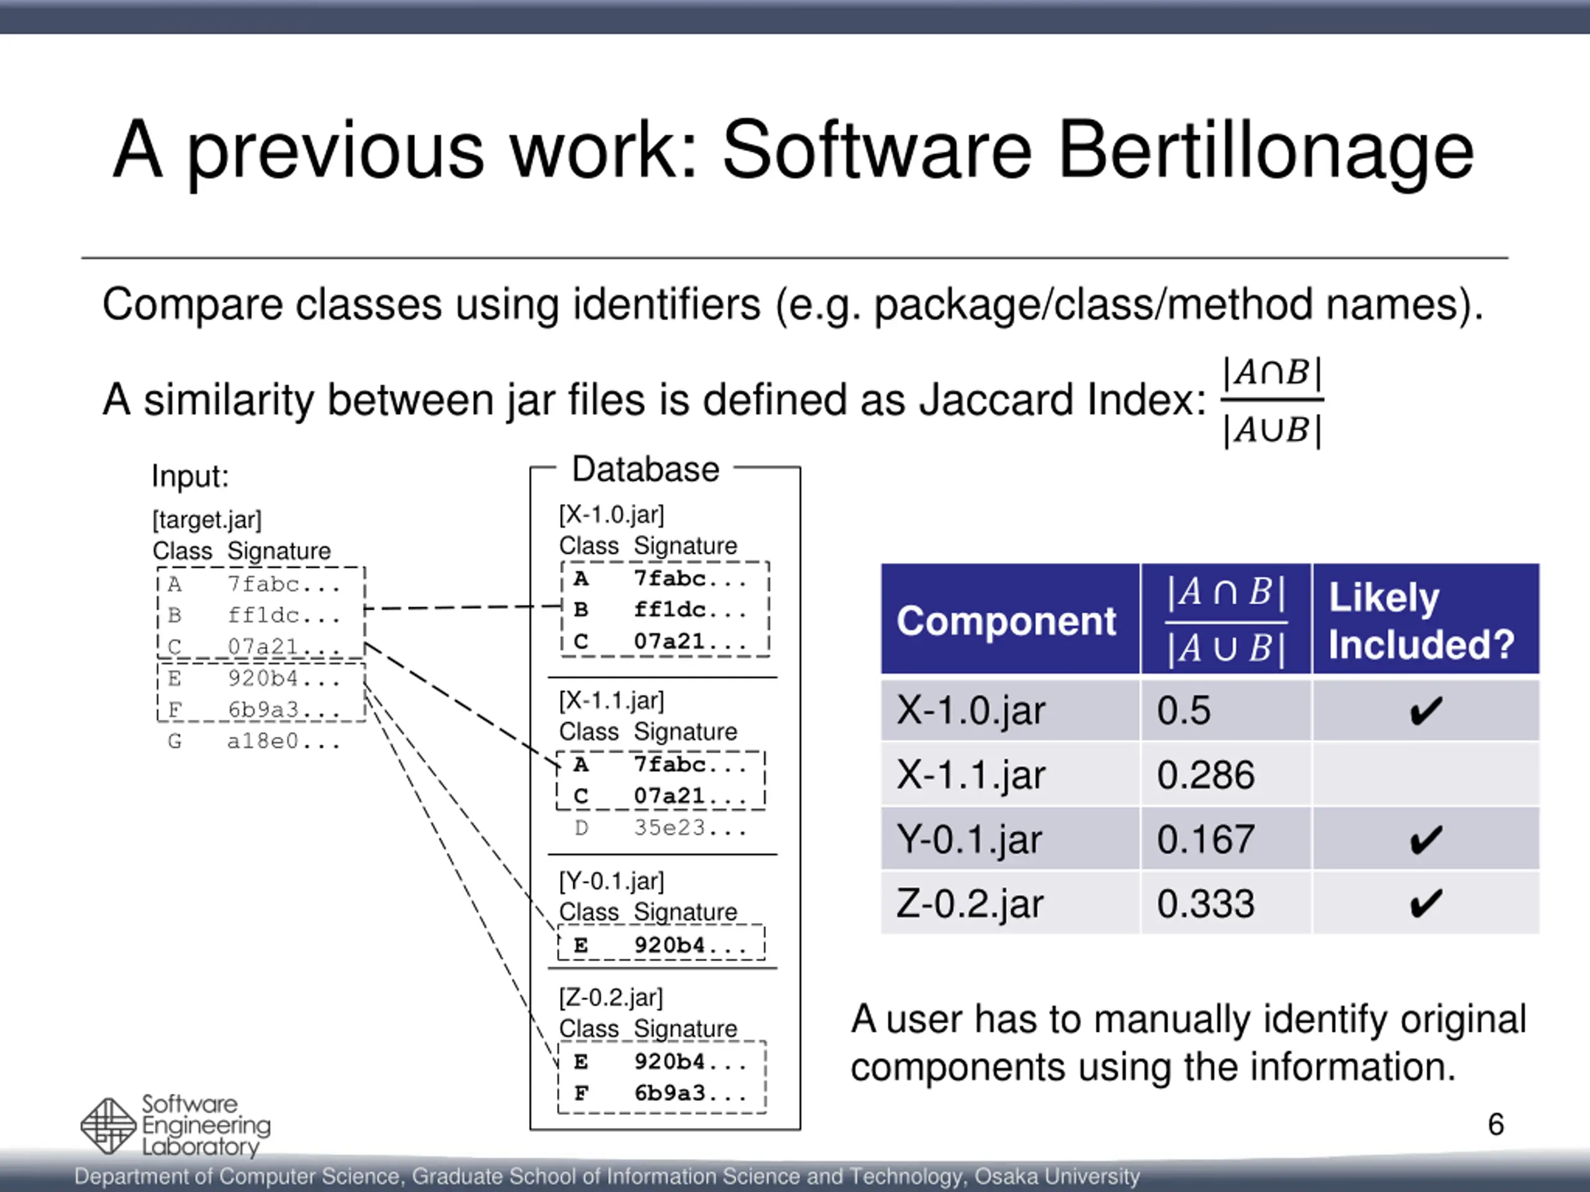Click the Jaccard Index fraction beside the sentence
1590x1192 pixels.
tap(1272, 402)
